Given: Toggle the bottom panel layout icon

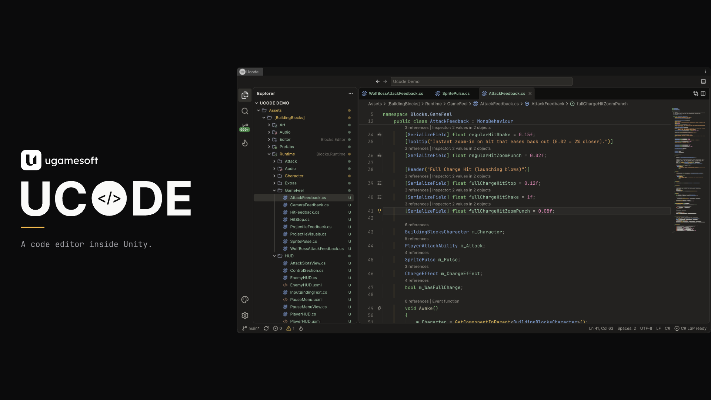Looking at the screenshot, I should 703,81.
